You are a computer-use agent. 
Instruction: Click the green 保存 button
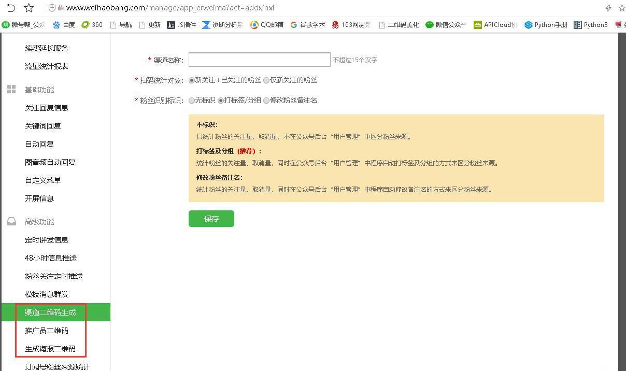tap(211, 218)
